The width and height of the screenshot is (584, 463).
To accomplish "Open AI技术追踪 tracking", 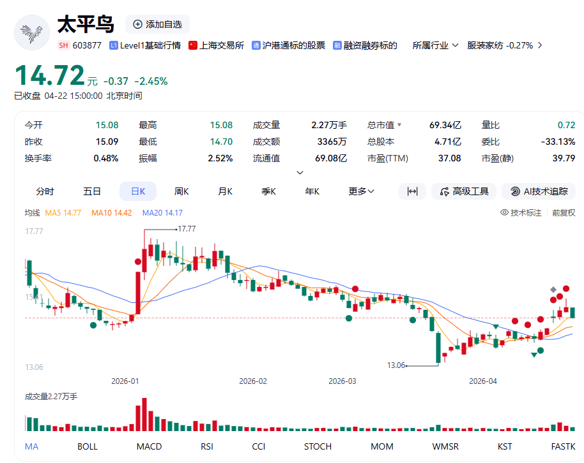I will [539, 191].
